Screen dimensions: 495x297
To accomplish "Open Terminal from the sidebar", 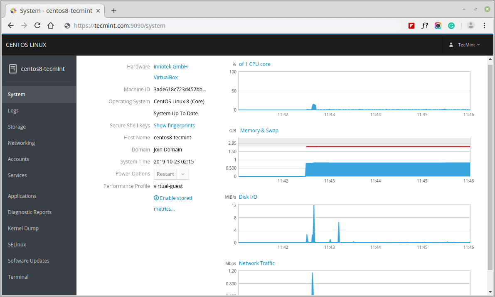I will [18, 277].
